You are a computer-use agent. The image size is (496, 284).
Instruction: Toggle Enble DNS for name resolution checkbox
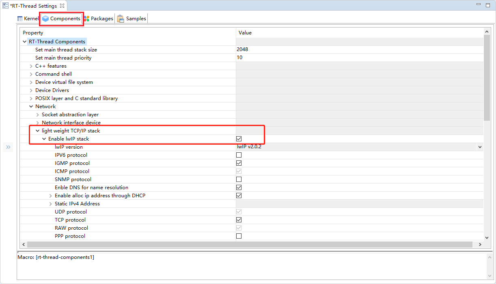(x=239, y=188)
